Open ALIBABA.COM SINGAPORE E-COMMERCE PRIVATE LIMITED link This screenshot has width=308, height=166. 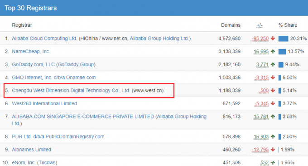point(83,117)
